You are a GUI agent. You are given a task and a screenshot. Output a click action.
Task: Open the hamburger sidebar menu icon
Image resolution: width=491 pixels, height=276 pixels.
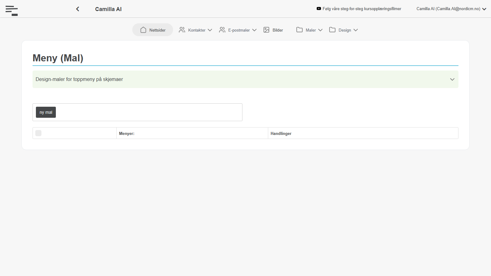tap(12, 10)
